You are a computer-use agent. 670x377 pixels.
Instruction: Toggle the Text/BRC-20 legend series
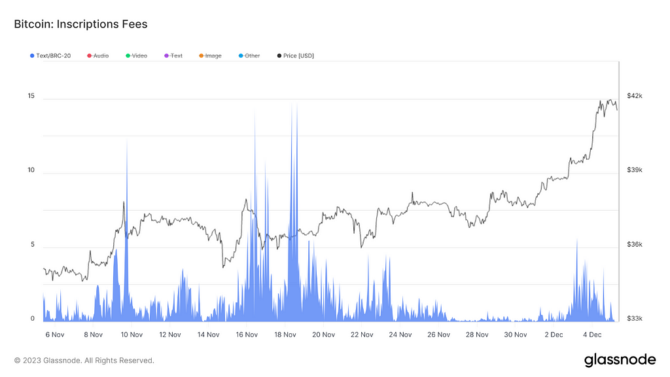click(50, 56)
